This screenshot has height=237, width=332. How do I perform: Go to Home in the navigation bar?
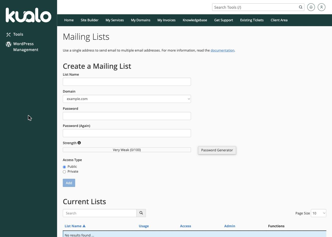coord(69,20)
